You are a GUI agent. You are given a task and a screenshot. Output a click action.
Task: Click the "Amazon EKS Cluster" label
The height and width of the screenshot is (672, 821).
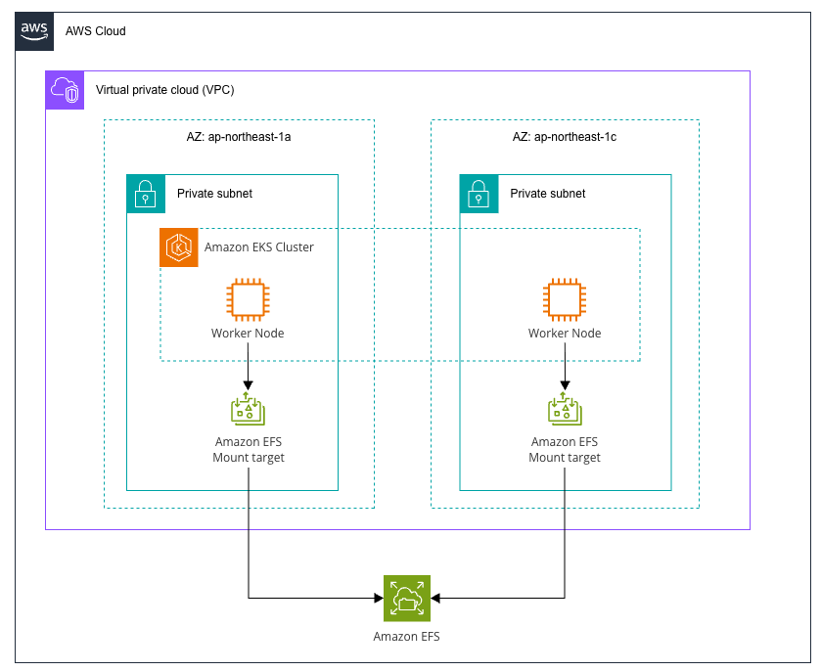259,247
